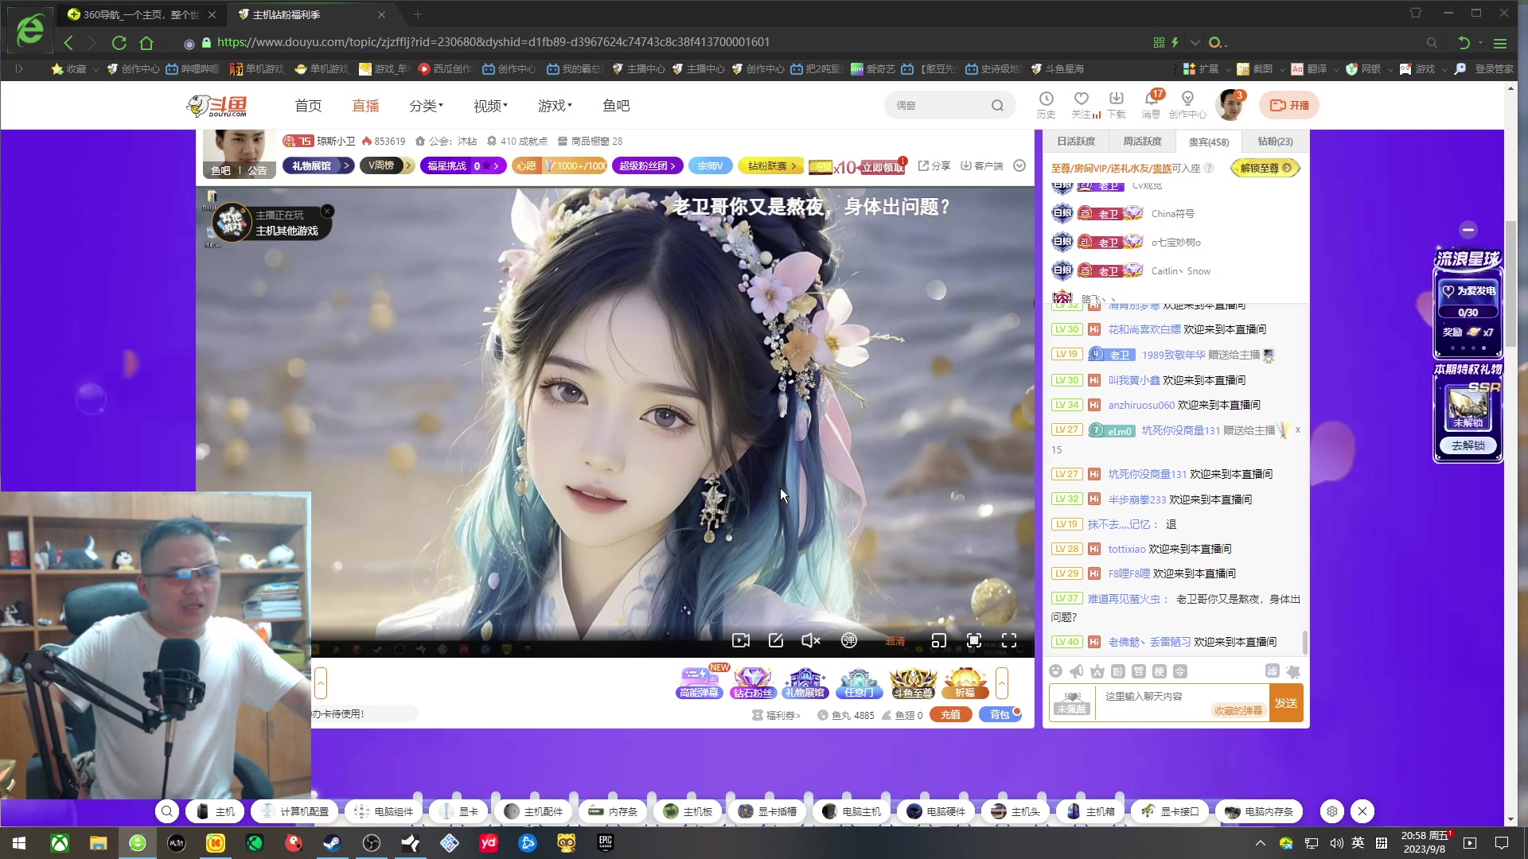Enter fullscreen mode on the player
Viewport: 1528px width, 859px height.
[x=1009, y=640]
